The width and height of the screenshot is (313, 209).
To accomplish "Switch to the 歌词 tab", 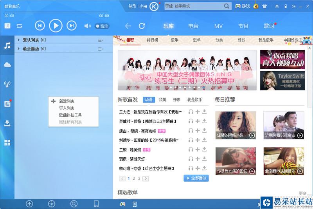I will click(269, 26).
